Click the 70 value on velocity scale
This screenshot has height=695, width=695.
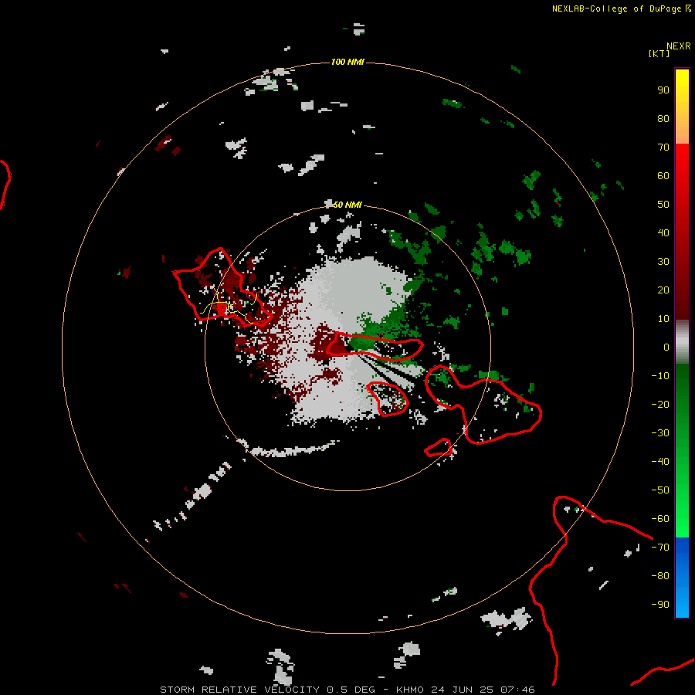point(663,147)
